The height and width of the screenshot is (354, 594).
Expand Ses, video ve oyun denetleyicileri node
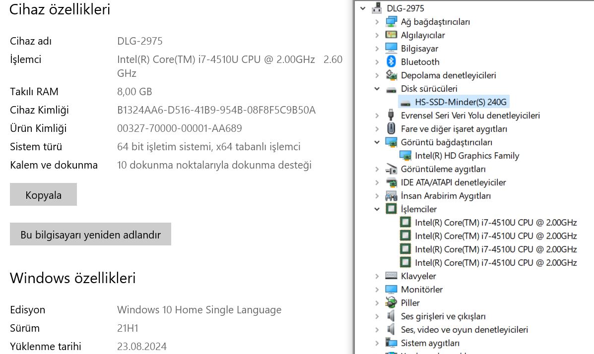pyautogui.click(x=377, y=330)
